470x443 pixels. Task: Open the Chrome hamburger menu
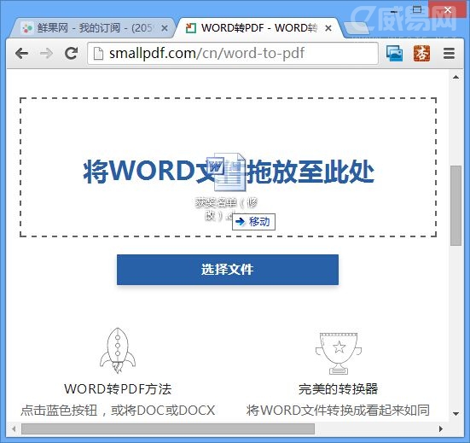[449, 54]
